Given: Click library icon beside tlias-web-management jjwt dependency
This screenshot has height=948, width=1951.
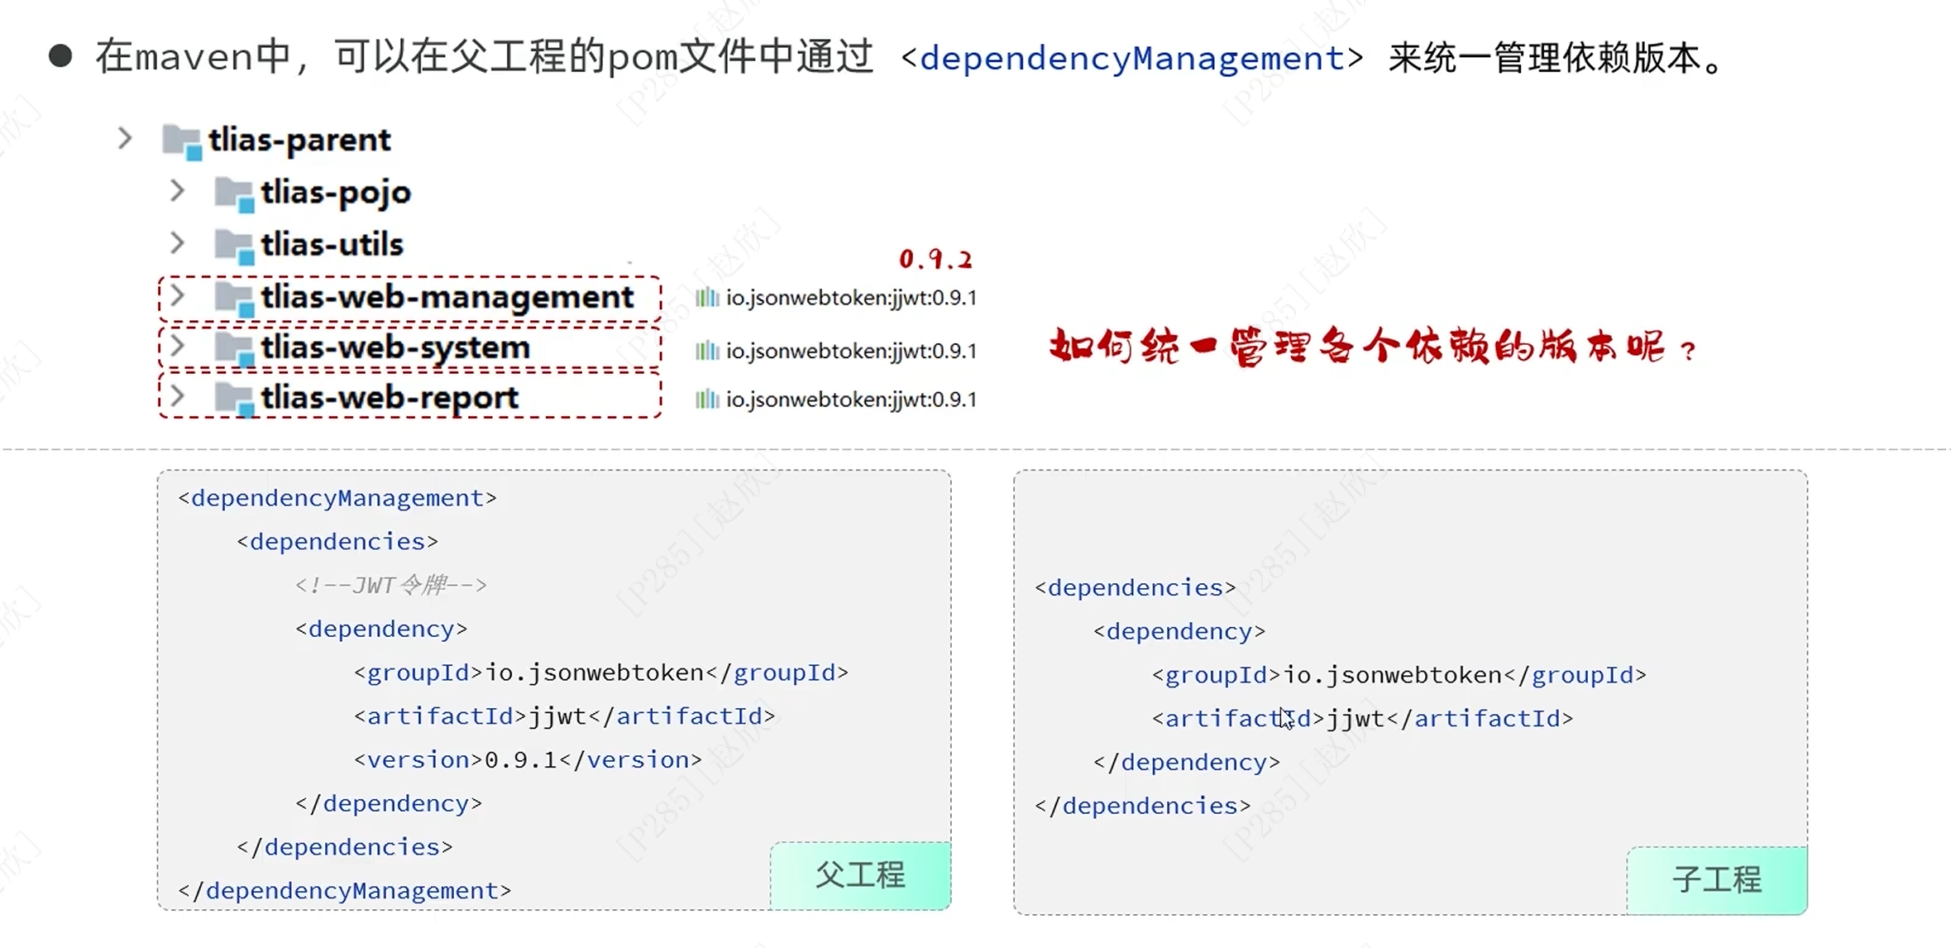Looking at the screenshot, I should pyautogui.click(x=706, y=298).
